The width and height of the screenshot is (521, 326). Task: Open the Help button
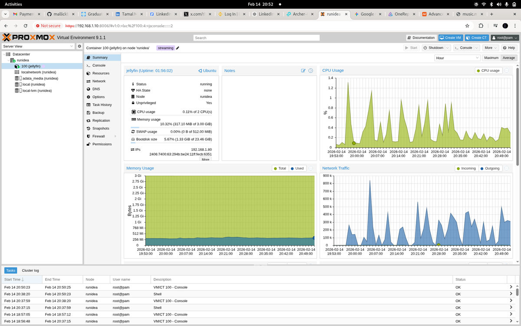[x=510, y=48]
